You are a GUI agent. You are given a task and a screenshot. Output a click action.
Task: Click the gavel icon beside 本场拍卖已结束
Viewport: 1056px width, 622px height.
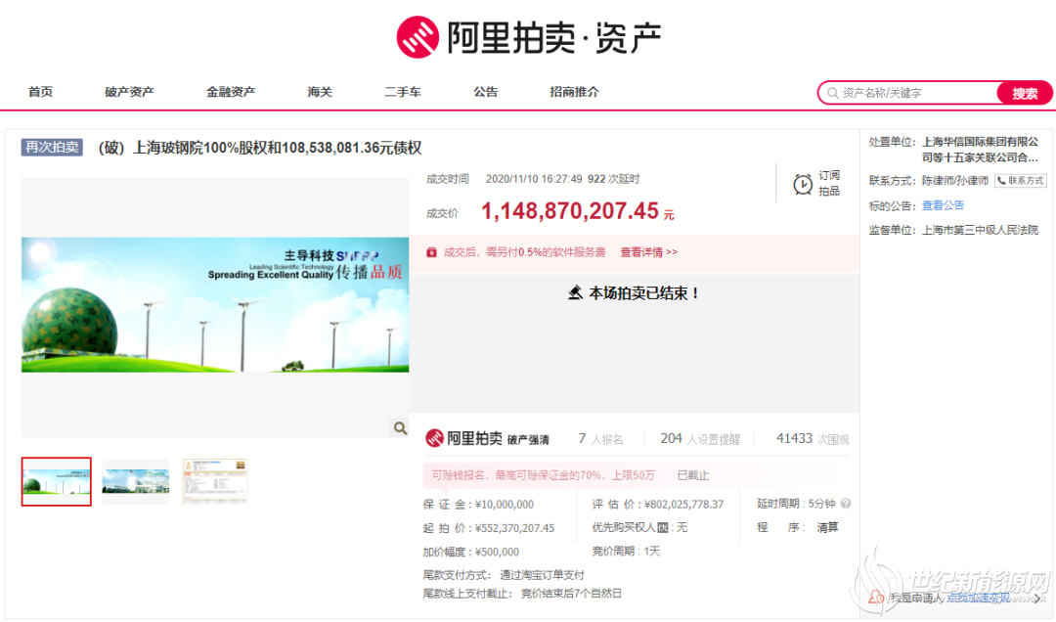tap(575, 293)
